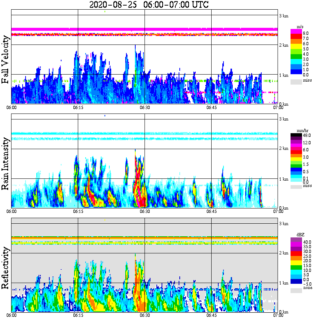Click the '3 km' label of Rain Intensity panel
This screenshot has height=322, width=315.
(283, 119)
